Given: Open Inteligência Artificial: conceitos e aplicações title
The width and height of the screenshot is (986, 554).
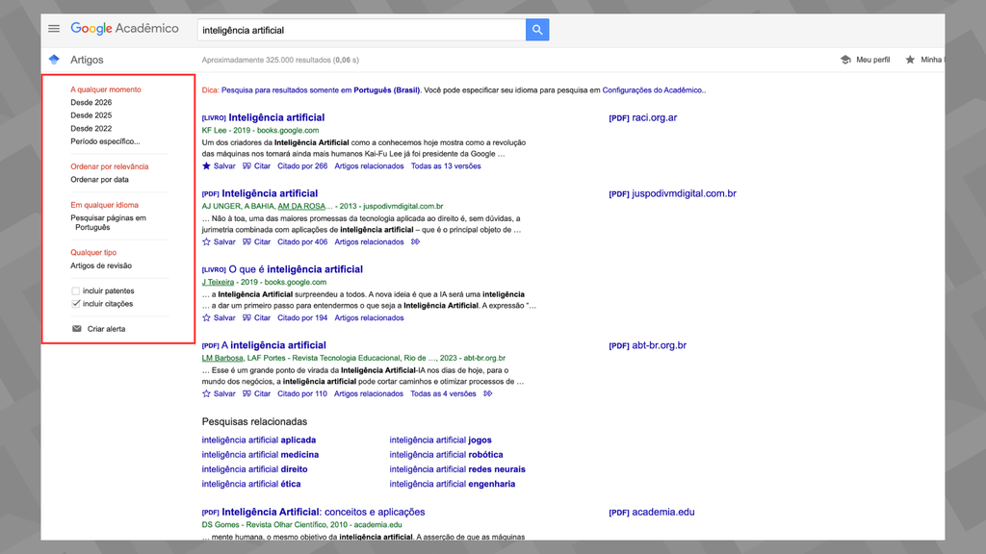Looking at the screenshot, I should pos(324,512).
